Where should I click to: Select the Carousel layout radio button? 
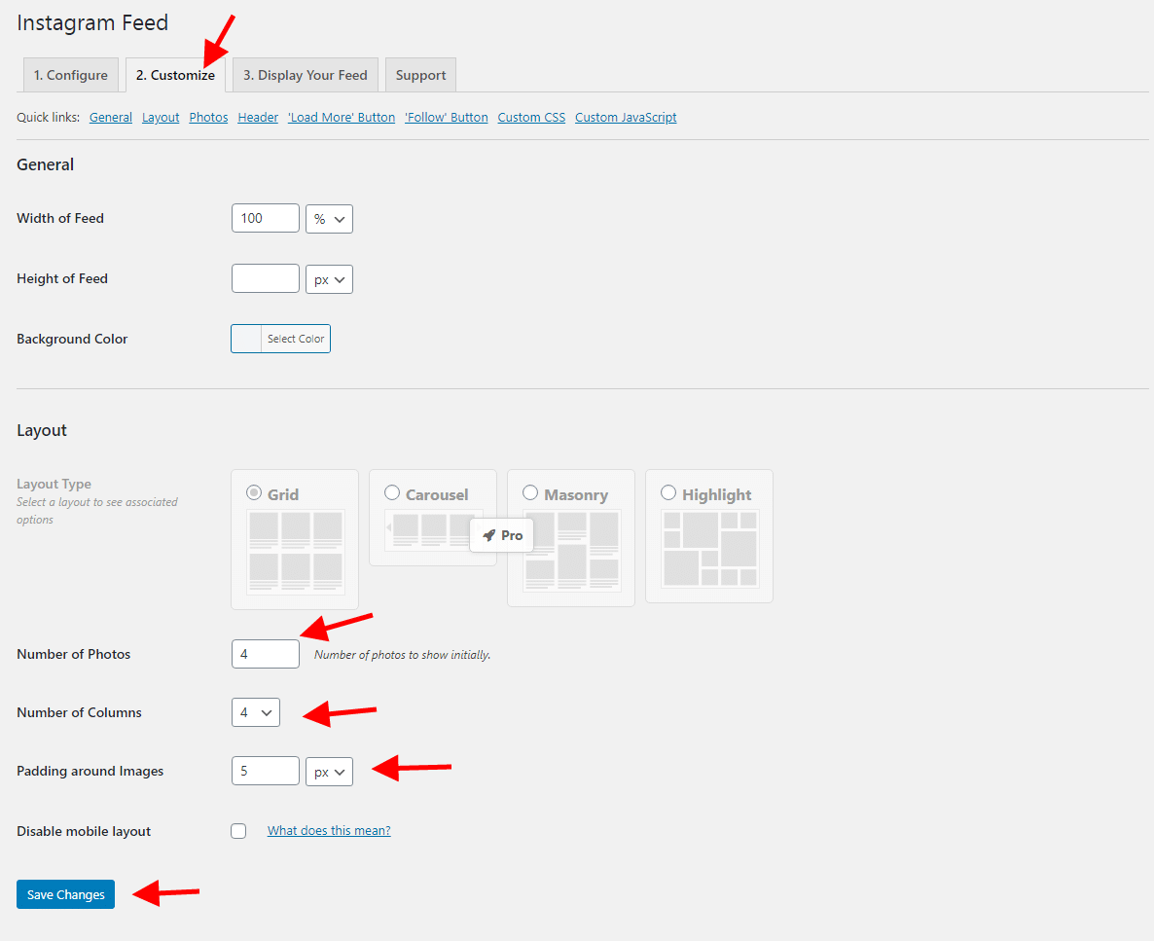pyautogui.click(x=392, y=492)
